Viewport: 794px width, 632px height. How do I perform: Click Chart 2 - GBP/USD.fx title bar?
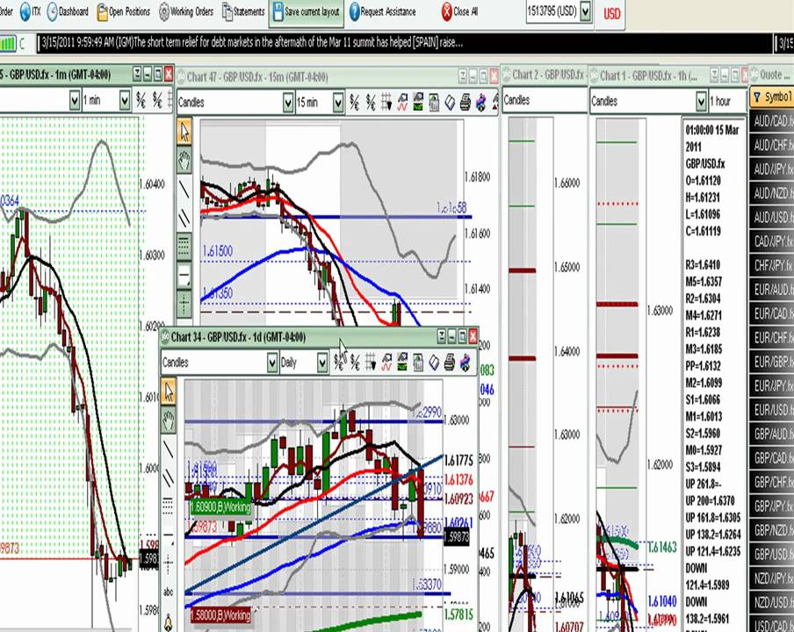pos(544,75)
